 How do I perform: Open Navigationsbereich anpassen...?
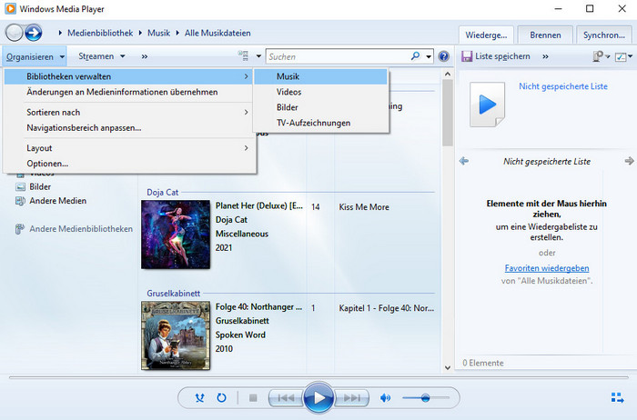tap(129, 127)
